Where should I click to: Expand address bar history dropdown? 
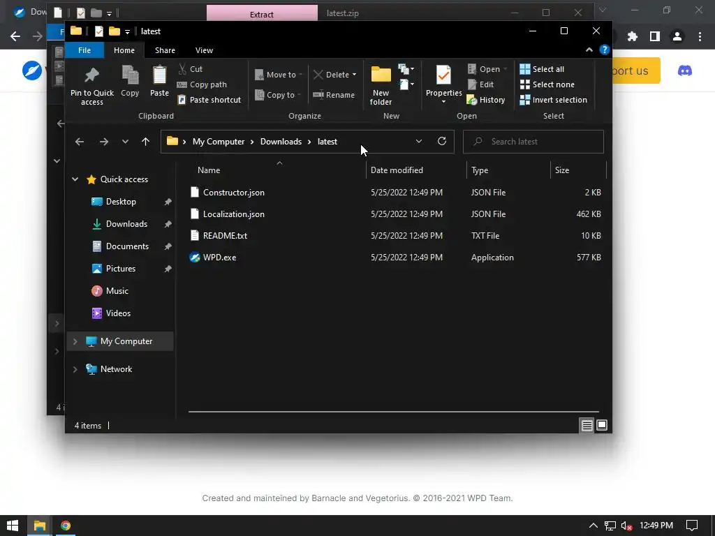click(x=419, y=141)
